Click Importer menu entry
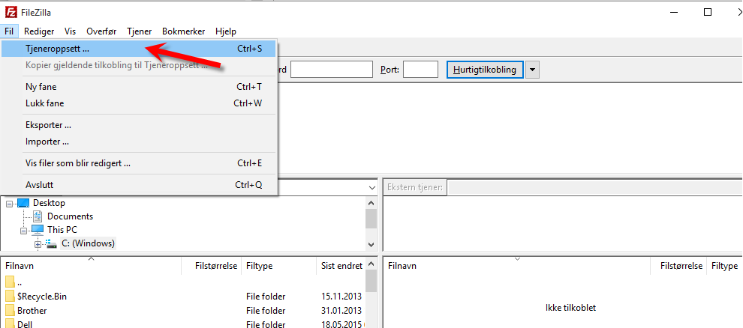743x328 pixels. 139,142
